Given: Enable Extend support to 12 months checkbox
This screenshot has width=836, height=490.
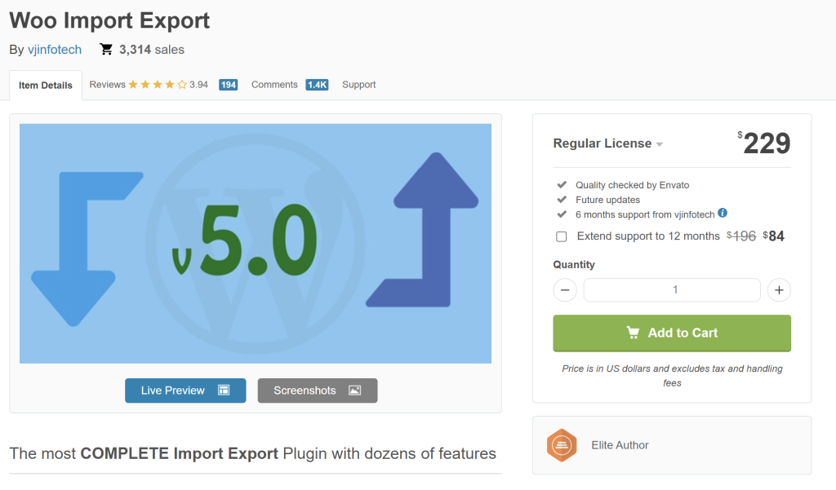Looking at the screenshot, I should 562,236.
